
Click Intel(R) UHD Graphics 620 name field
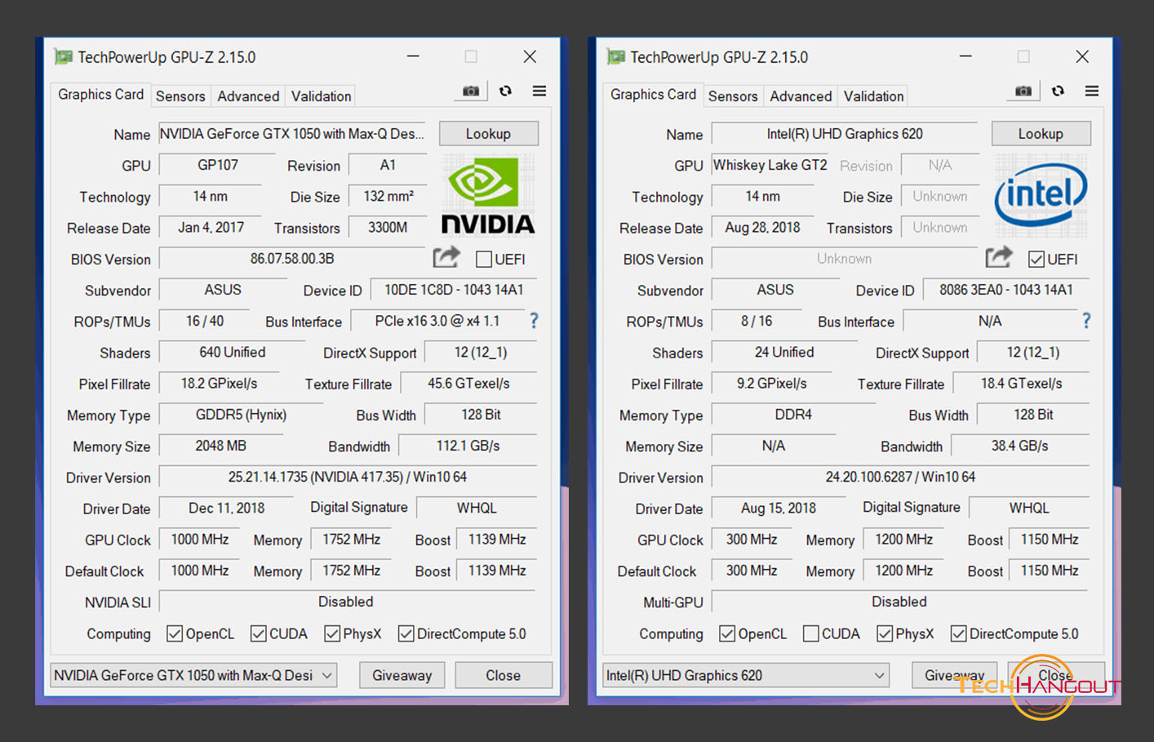click(845, 134)
